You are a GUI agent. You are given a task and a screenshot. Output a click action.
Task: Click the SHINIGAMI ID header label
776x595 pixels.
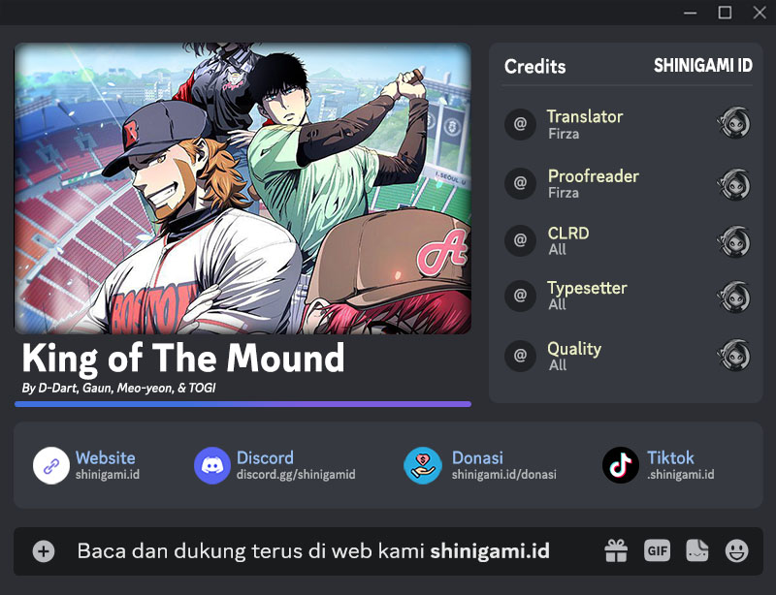[x=702, y=66]
